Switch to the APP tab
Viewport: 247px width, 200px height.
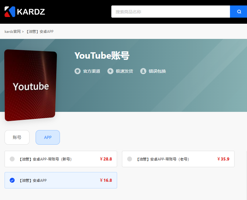coord(48,137)
